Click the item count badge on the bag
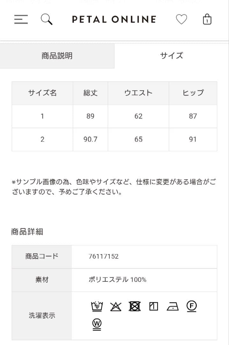This screenshot has height=345, width=229. pos(208,21)
